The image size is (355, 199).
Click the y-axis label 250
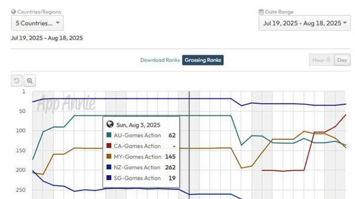[21, 190]
